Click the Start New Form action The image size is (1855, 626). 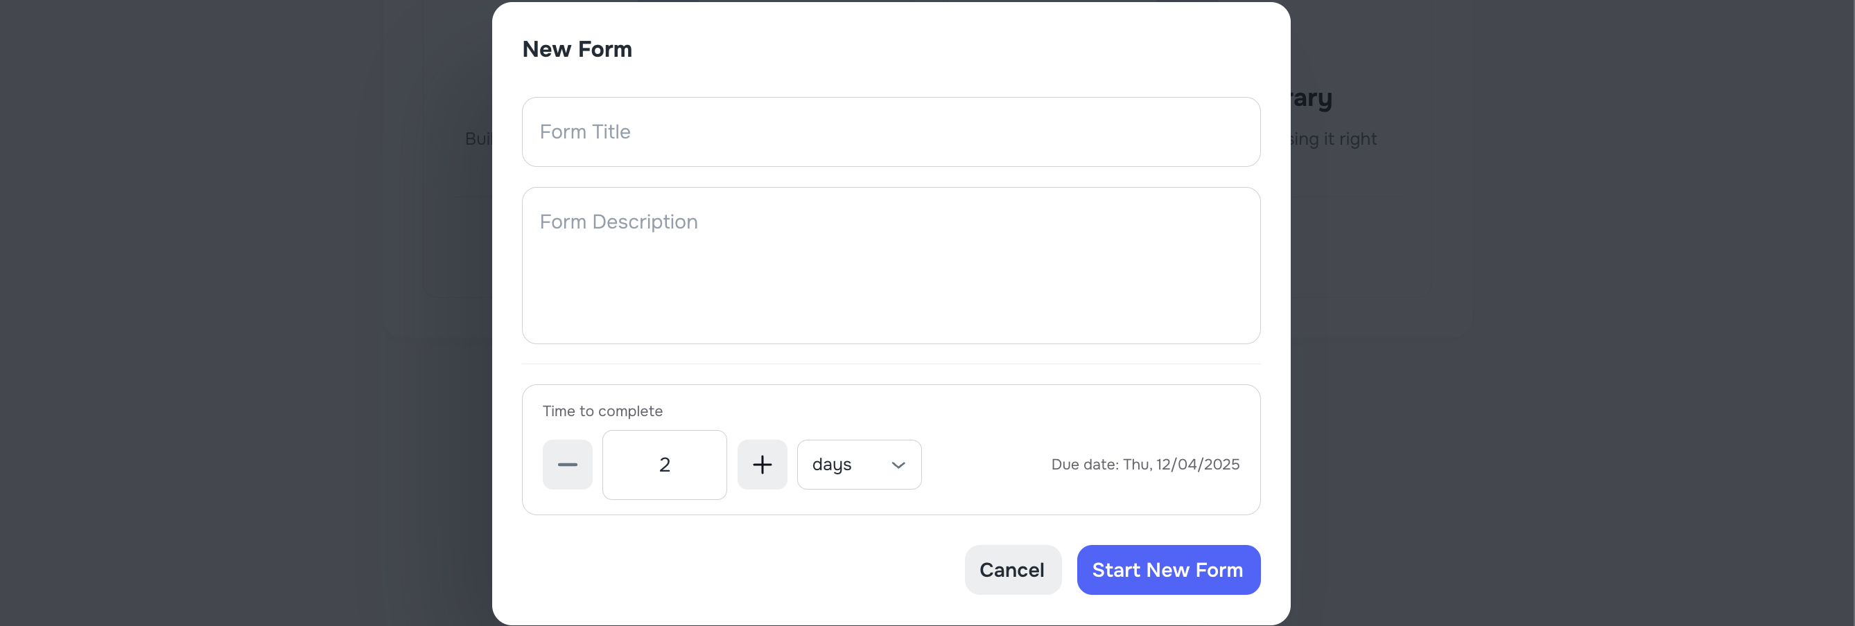(1167, 569)
